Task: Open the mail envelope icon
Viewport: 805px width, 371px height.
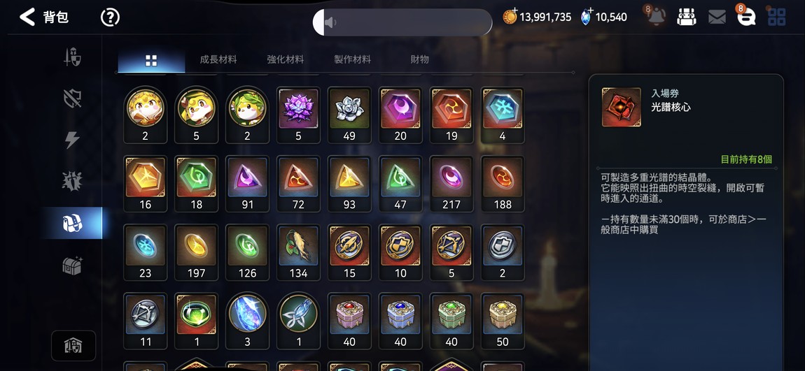Action: [717, 17]
